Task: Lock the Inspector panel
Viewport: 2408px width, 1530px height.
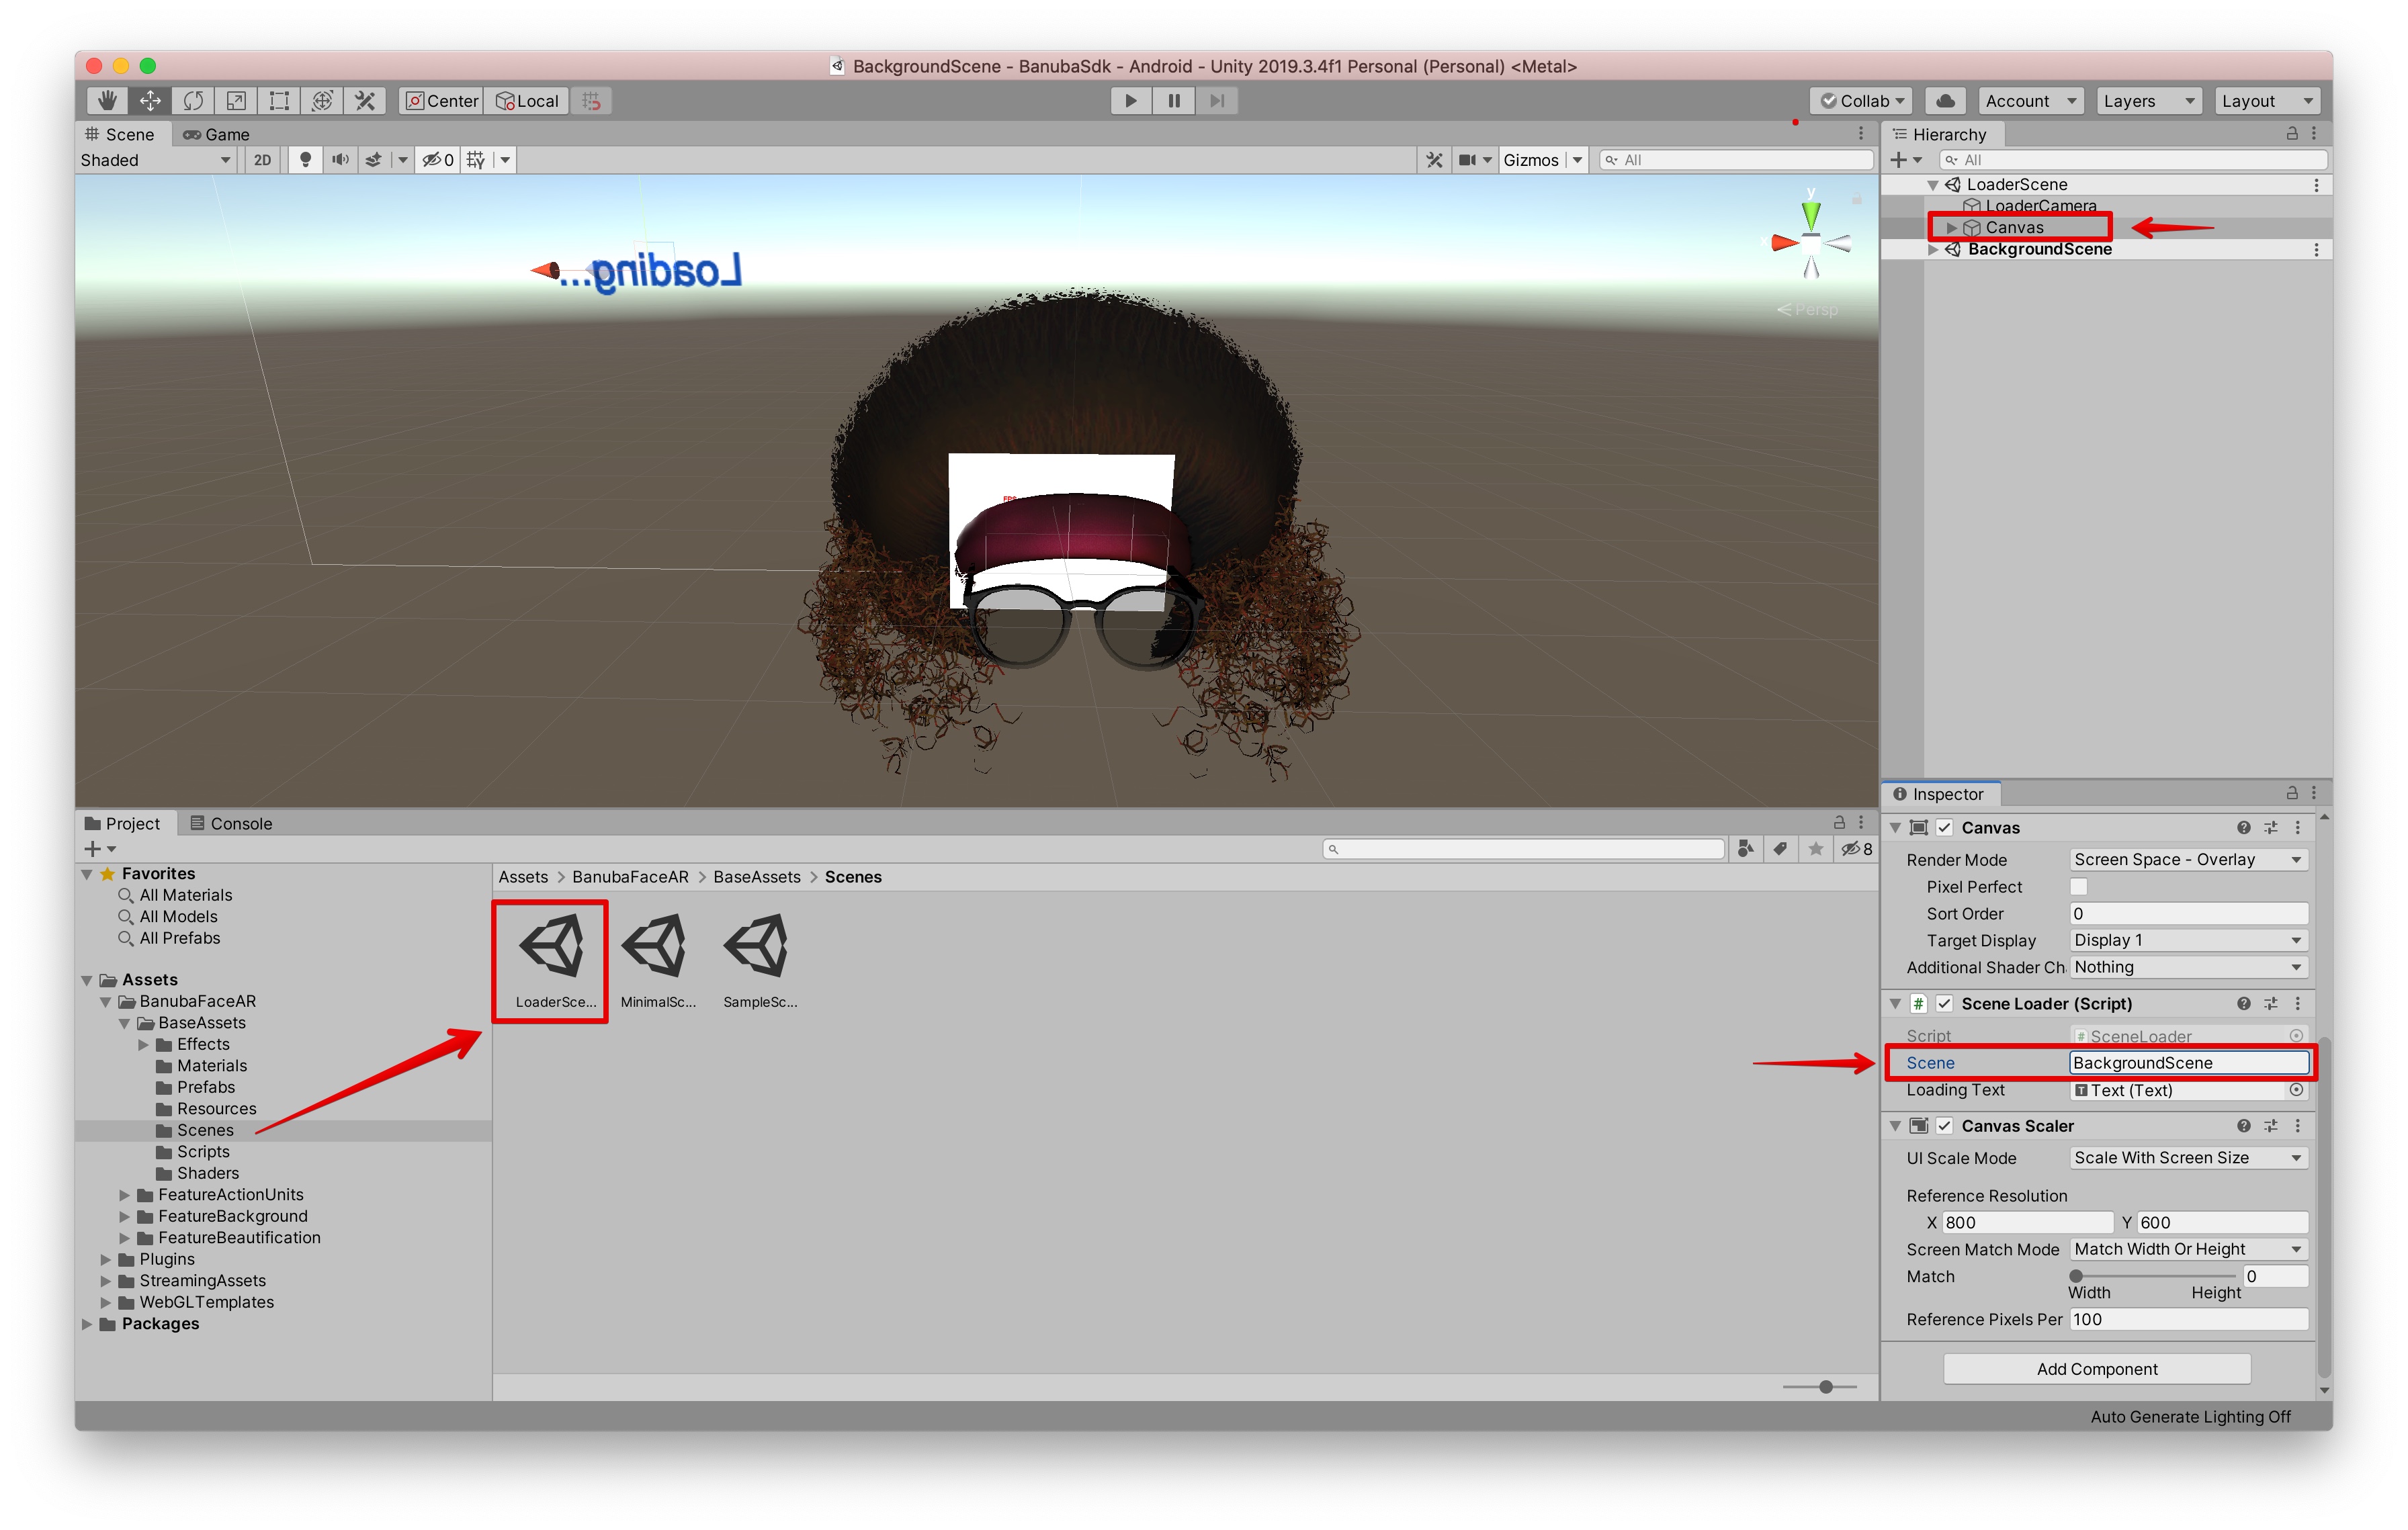Action: (x=2292, y=793)
